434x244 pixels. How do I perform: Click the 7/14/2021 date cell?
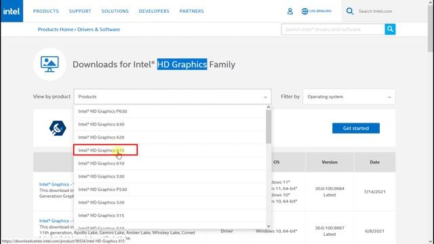tap(374, 191)
